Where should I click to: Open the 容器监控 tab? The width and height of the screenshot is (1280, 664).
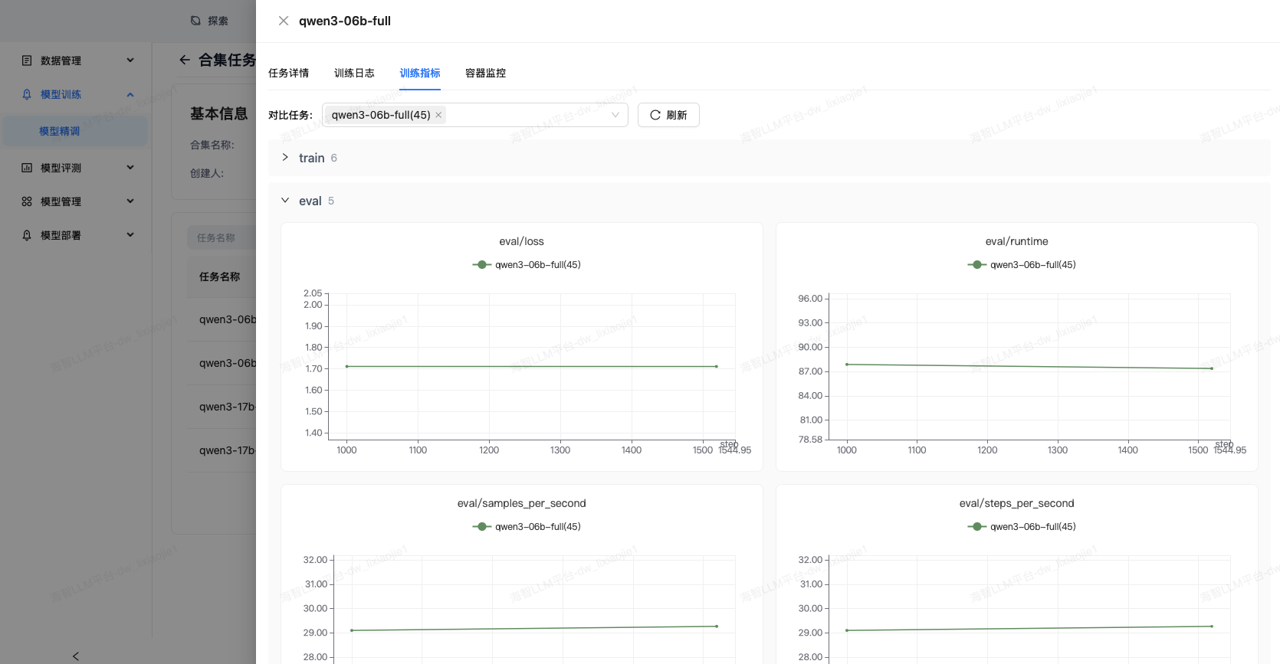[485, 74]
